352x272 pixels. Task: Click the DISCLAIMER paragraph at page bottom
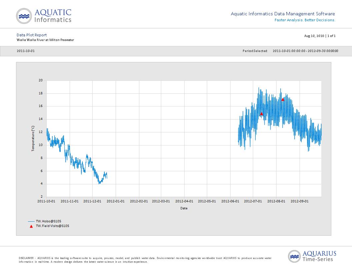click(x=145, y=260)
